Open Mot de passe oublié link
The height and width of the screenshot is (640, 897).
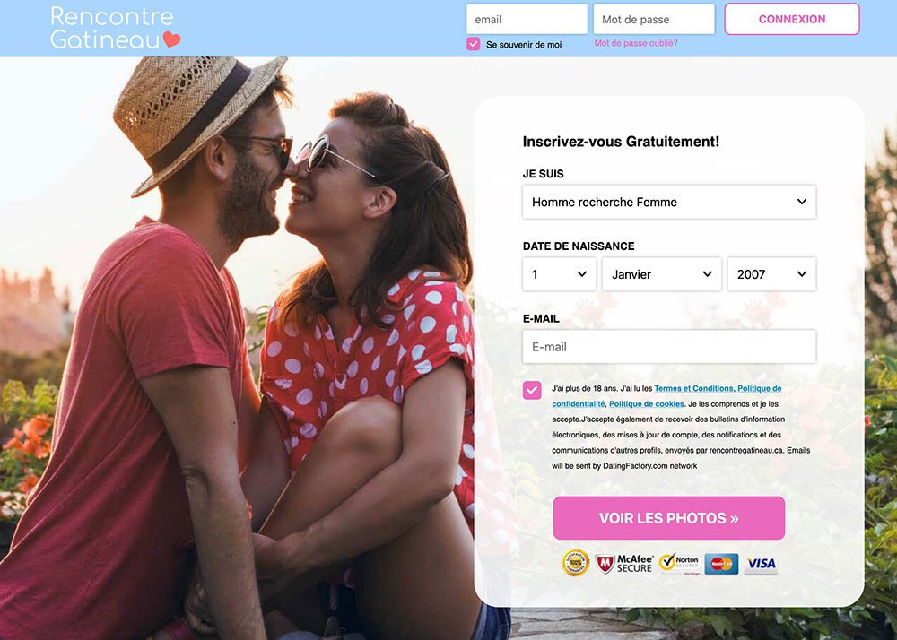[x=636, y=43]
